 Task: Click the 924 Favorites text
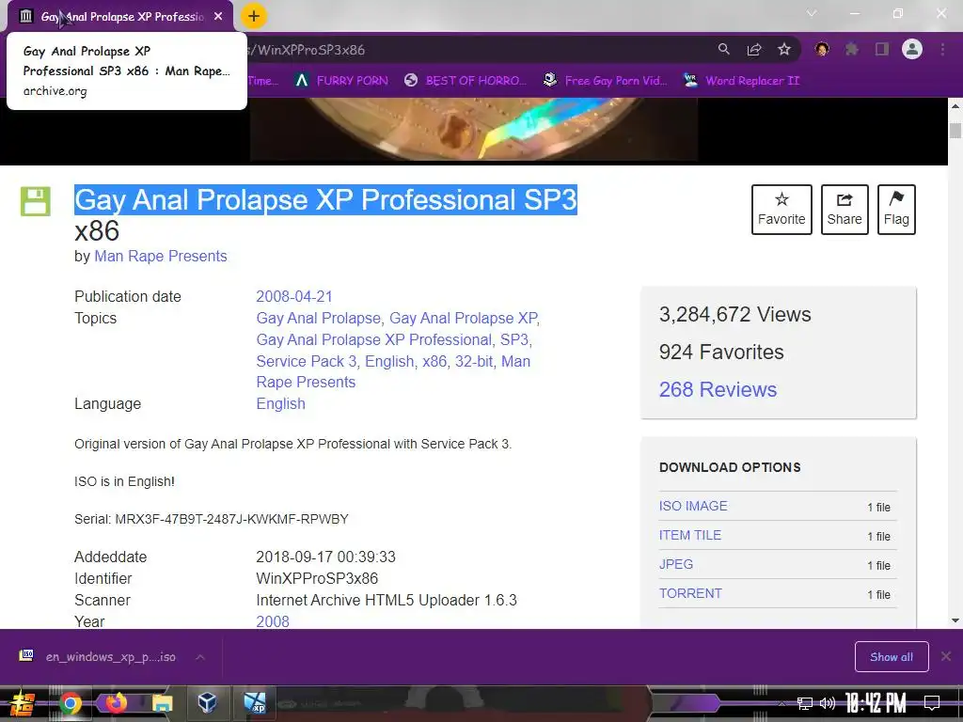coord(721,352)
